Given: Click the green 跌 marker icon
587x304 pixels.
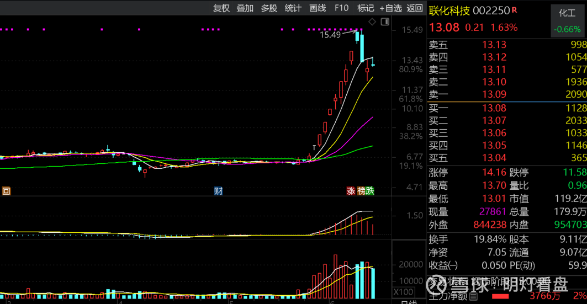Looking at the screenshot, I should [x=370, y=191].
